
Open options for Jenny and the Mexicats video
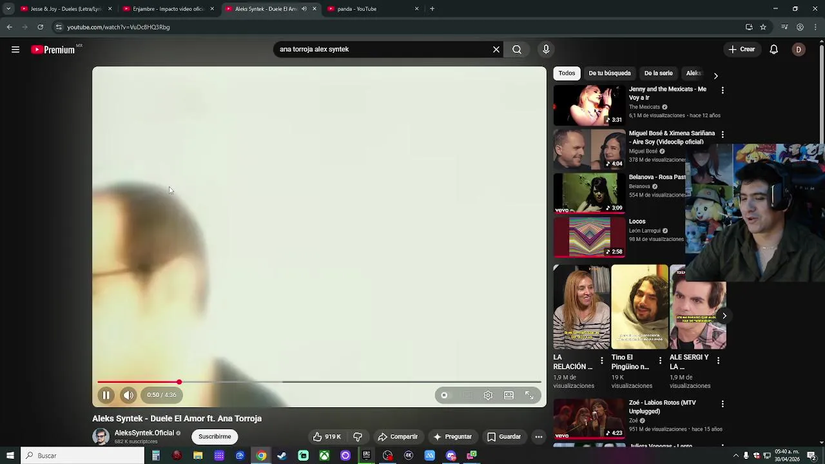(x=723, y=90)
